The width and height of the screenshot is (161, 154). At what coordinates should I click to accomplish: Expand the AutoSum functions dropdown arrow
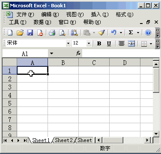[x=138, y=33]
